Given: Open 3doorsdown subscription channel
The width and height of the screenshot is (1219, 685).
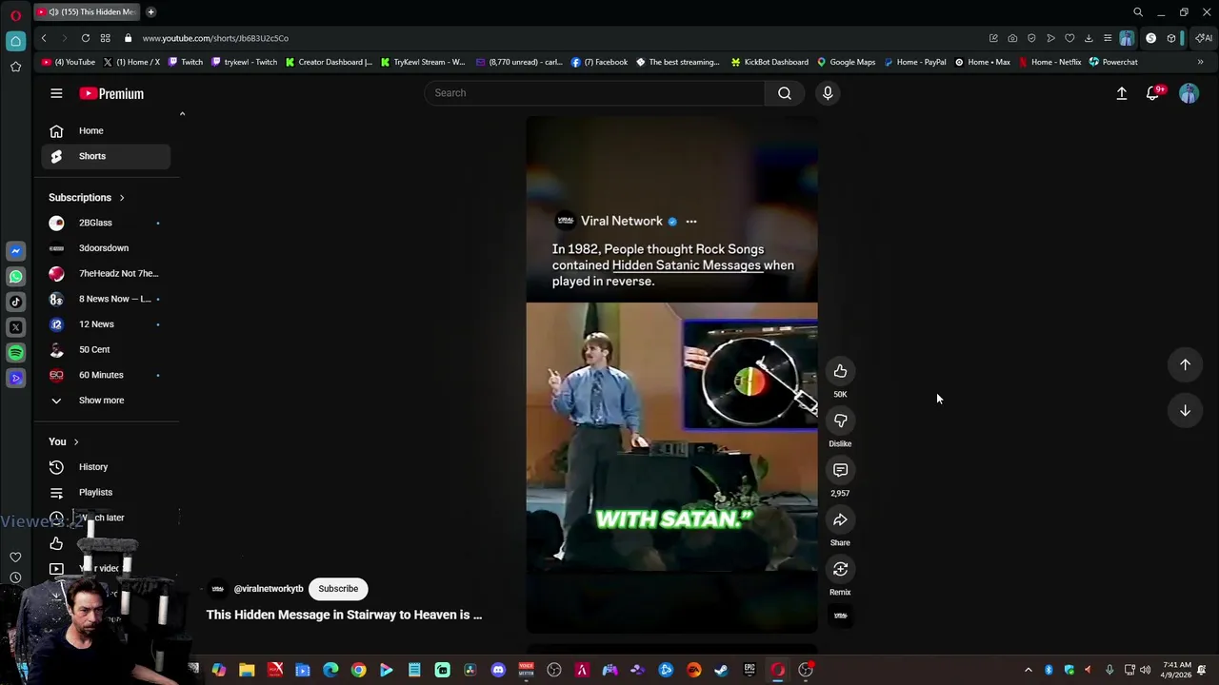Looking at the screenshot, I should tap(106, 248).
